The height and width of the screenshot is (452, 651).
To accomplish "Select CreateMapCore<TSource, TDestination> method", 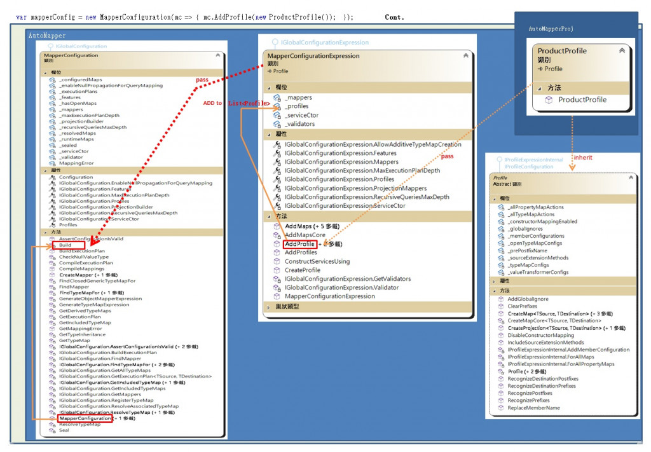I will [x=554, y=321].
